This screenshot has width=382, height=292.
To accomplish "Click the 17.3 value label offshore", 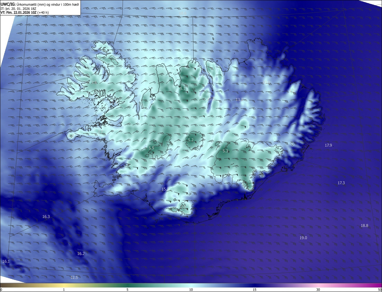I will point(341,183).
